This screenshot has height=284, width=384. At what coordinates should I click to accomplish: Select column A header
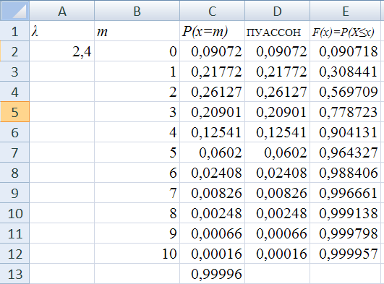tap(62, 11)
